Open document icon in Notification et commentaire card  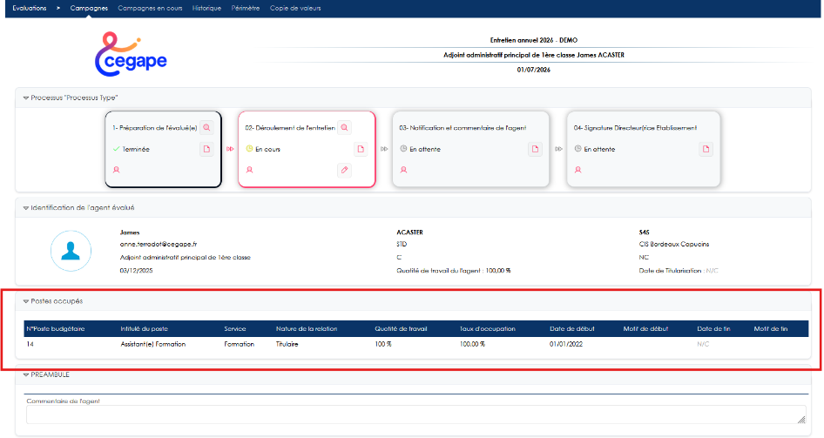(535, 149)
